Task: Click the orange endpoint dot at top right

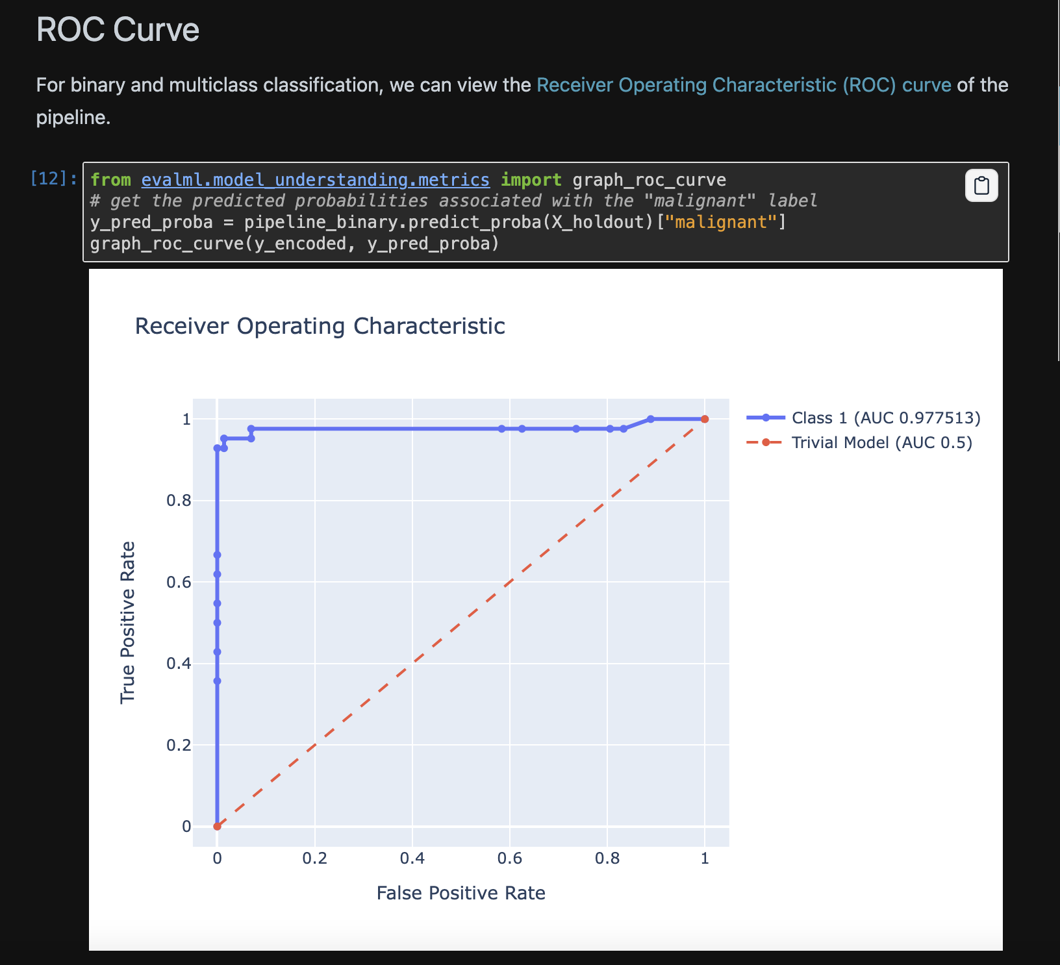Action: click(x=705, y=420)
